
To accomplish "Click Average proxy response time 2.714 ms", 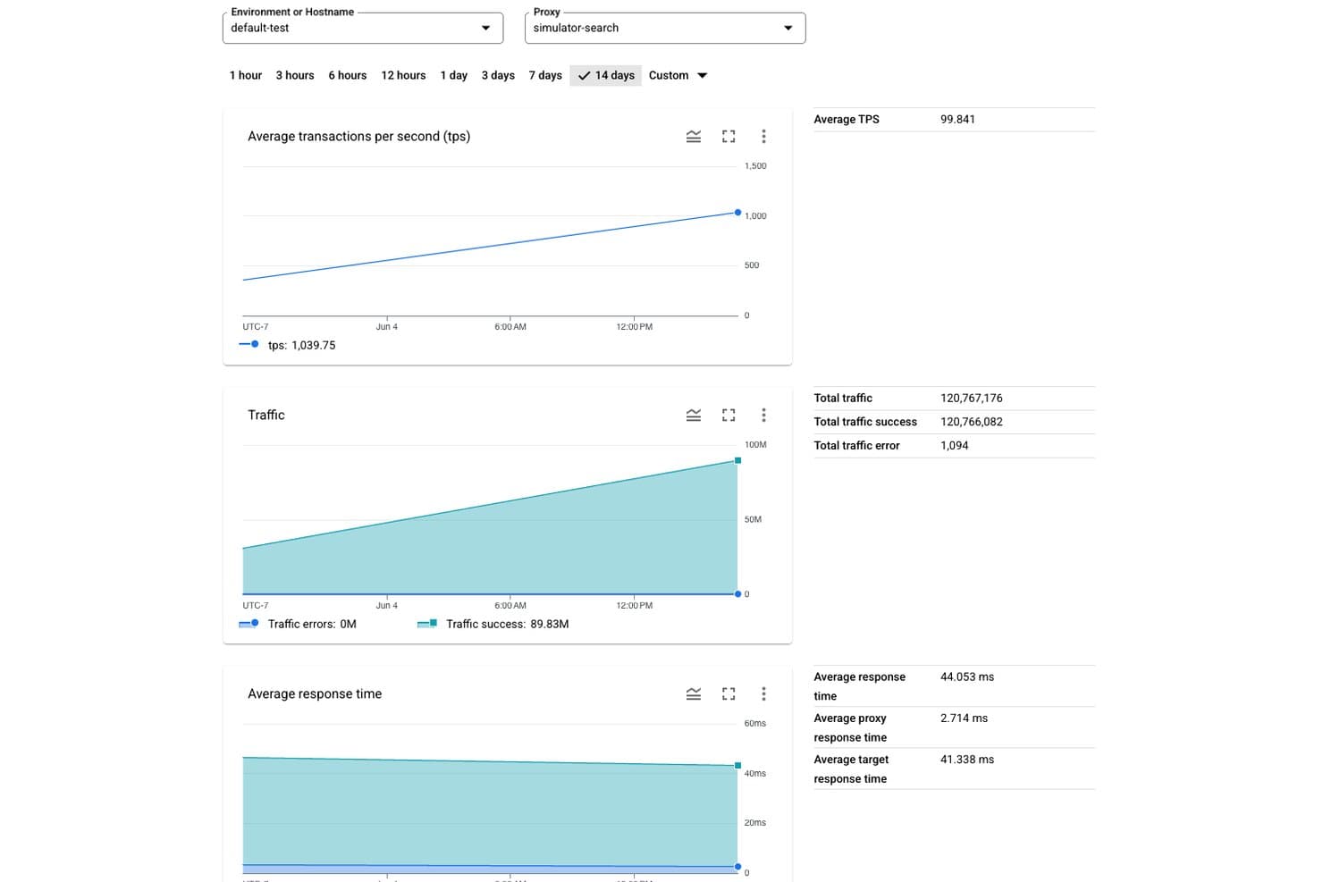I will (964, 718).
